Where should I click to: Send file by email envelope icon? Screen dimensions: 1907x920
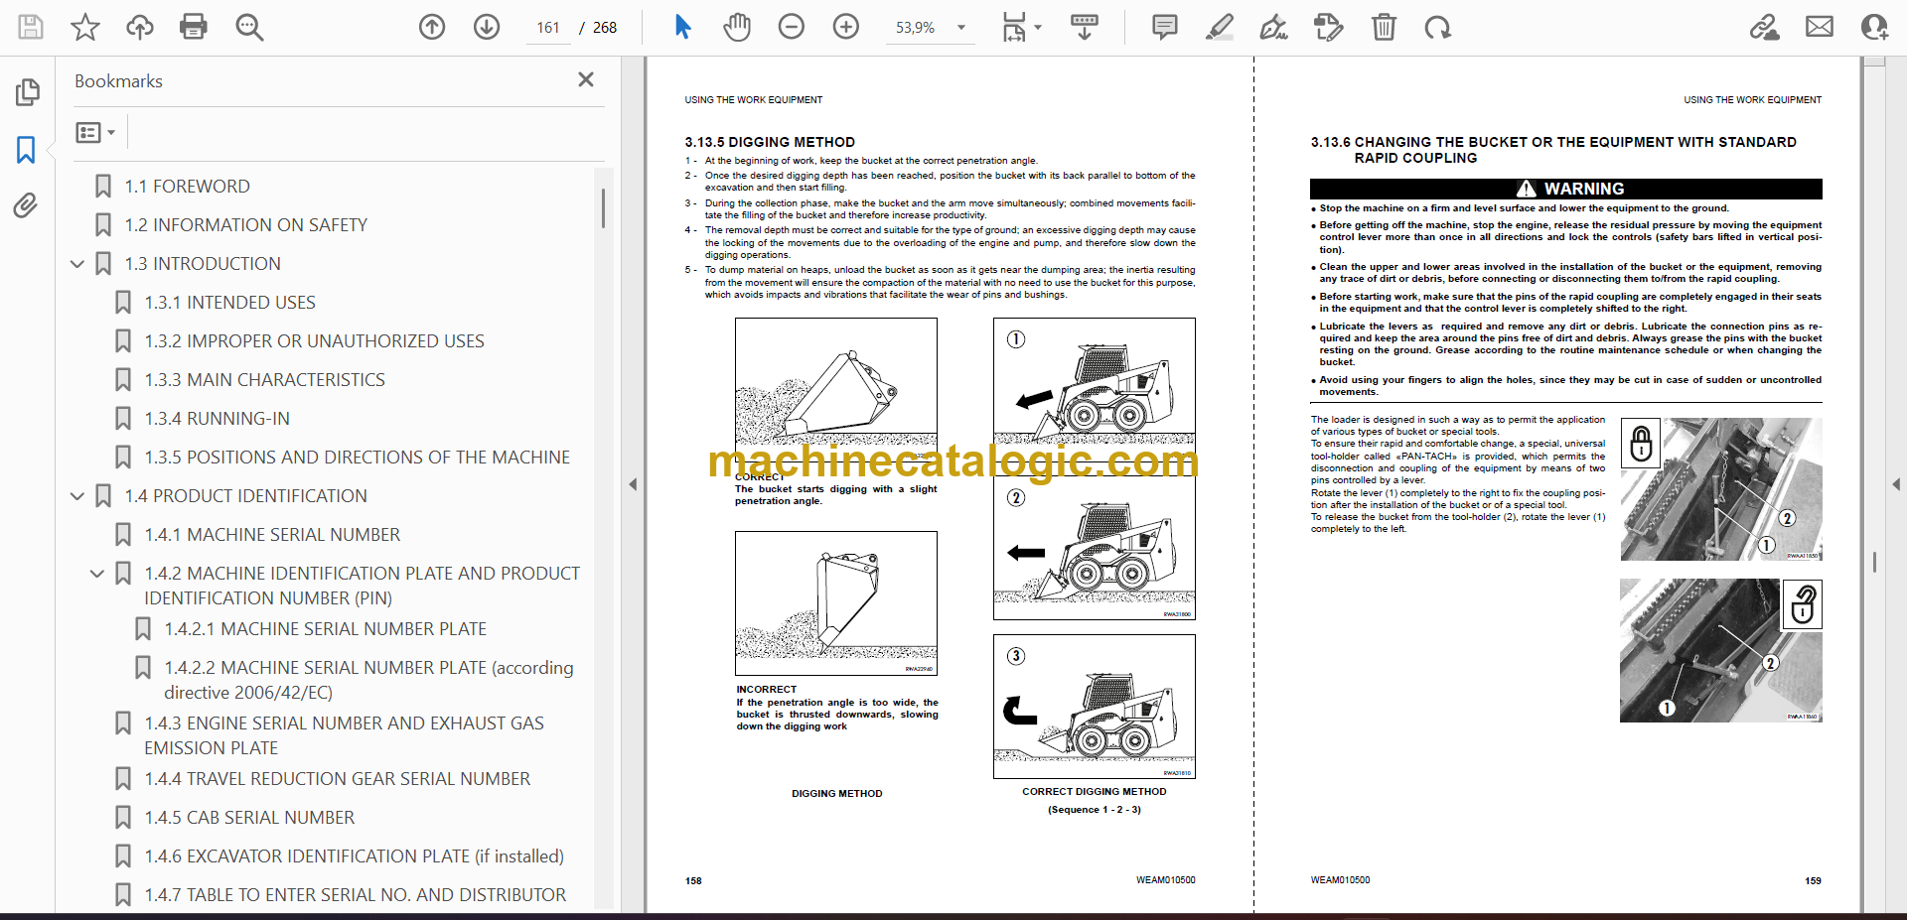[x=1820, y=27]
